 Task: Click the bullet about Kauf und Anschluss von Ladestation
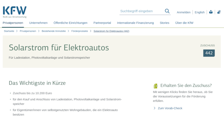coord(67,102)
